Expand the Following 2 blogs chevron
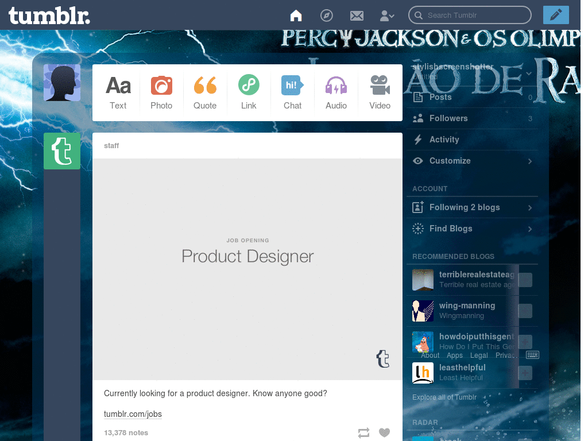 (530, 208)
